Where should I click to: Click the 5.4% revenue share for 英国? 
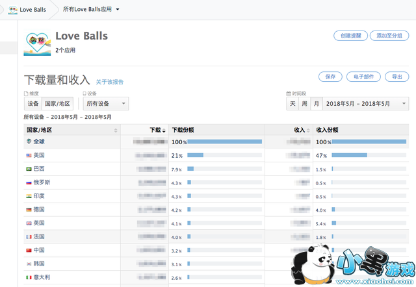[x=320, y=224]
